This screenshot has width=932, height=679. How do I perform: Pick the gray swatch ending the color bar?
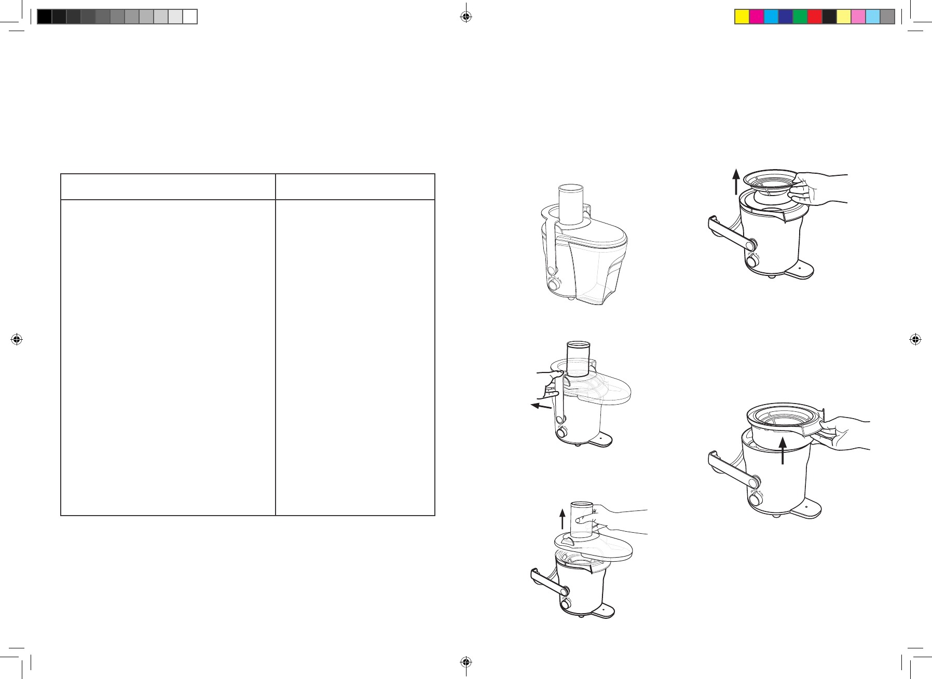tap(887, 17)
